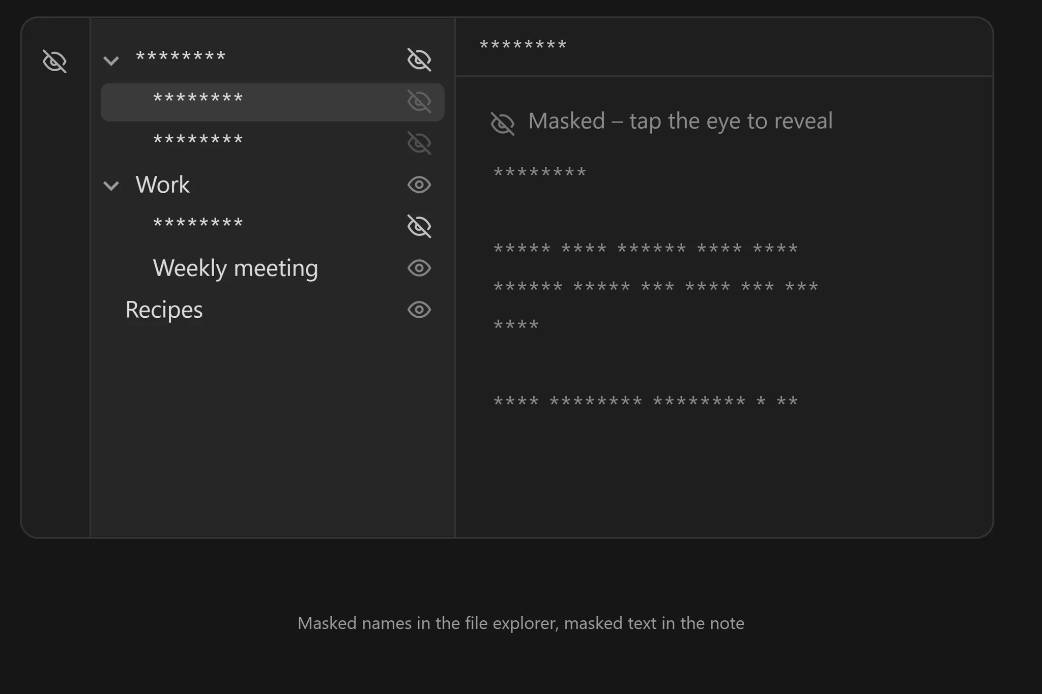Open the Recipes note
The image size is (1042, 694).
point(164,310)
